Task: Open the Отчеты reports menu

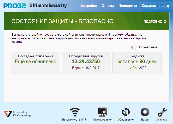Action: coord(108,5)
